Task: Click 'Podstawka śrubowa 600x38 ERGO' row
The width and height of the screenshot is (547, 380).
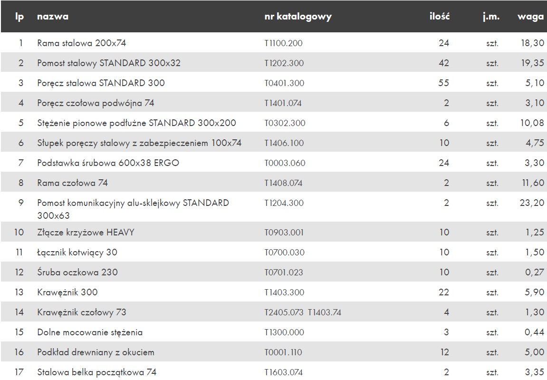Action: (274, 162)
